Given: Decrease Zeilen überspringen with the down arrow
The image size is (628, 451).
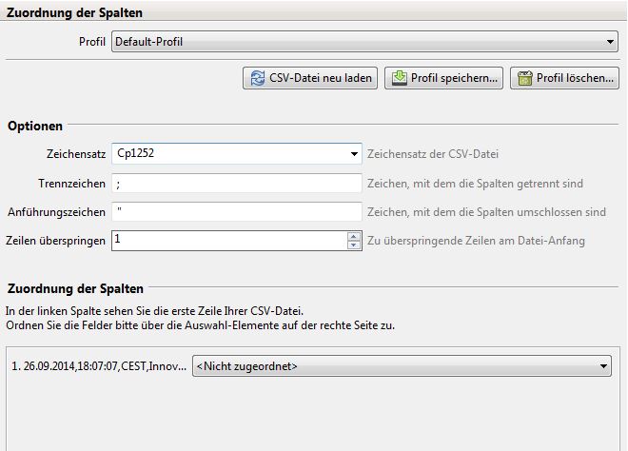Looking at the screenshot, I should tap(354, 245).
